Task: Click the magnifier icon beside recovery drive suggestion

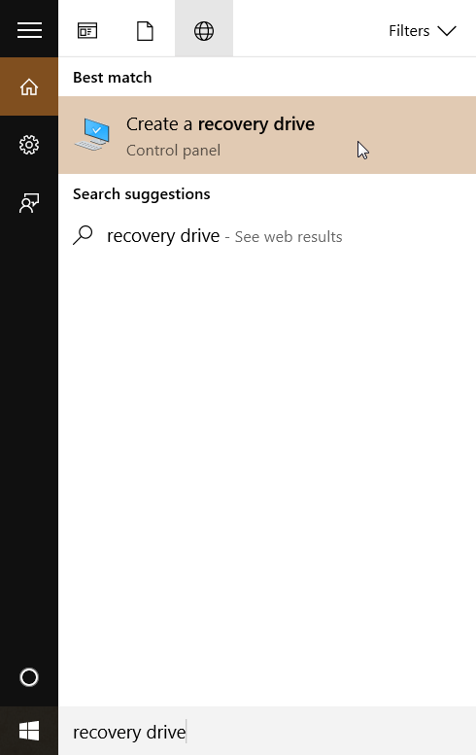Action: 83,235
